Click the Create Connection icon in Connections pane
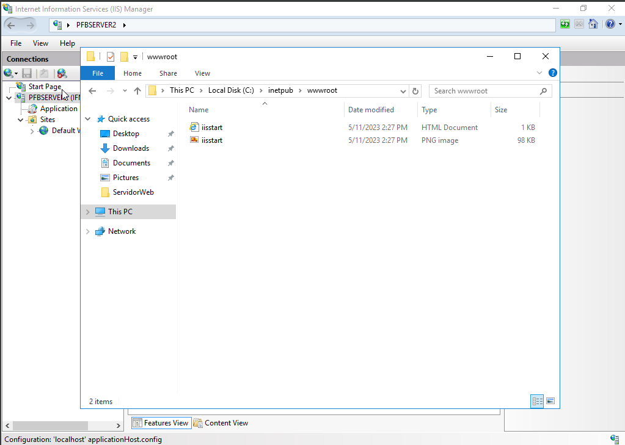 click(x=9, y=73)
